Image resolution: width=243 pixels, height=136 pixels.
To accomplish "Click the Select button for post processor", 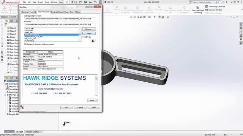I will (89, 33).
